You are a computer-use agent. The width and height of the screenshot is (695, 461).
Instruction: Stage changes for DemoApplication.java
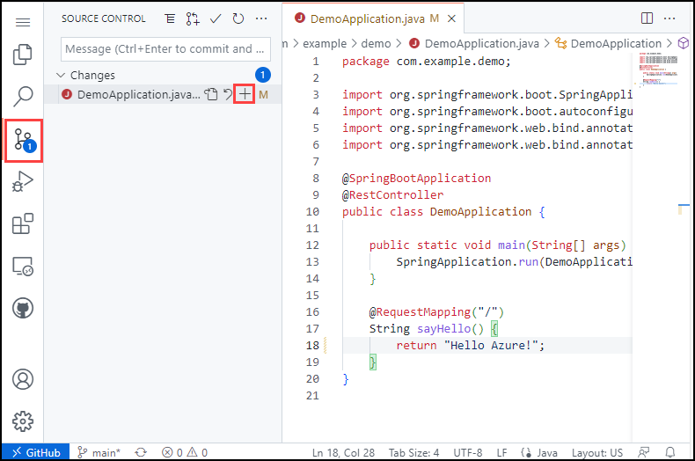click(245, 94)
